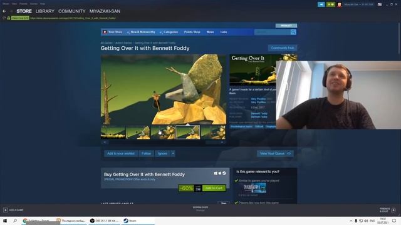Open Windows taskbar search
The image size is (401, 225).
[x=15, y=221]
